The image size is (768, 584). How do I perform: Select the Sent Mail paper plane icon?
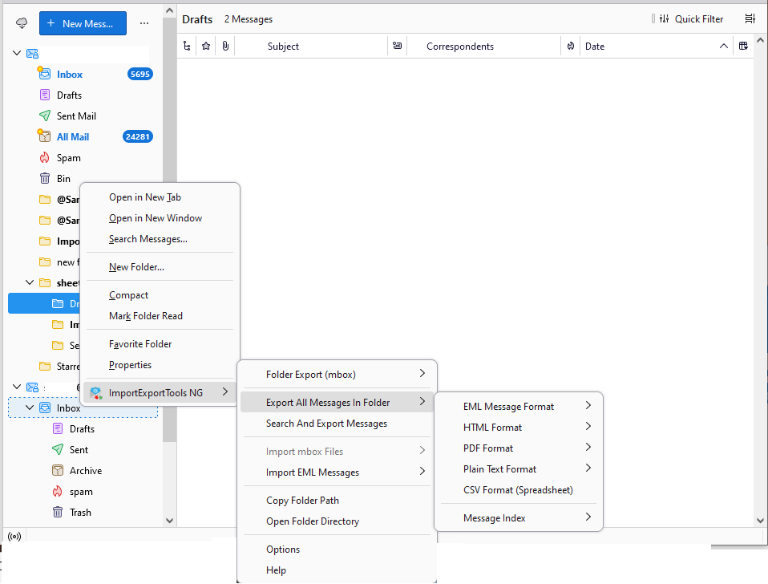coord(45,116)
